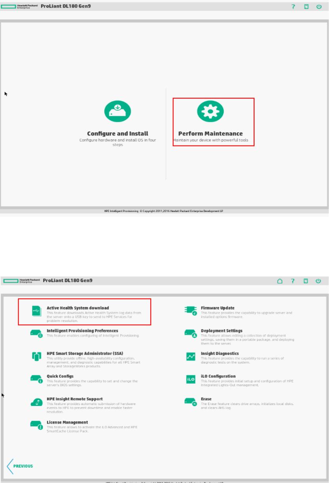Go home via house icon in maintenance screen
The image size is (329, 483).
click(280, 281)
